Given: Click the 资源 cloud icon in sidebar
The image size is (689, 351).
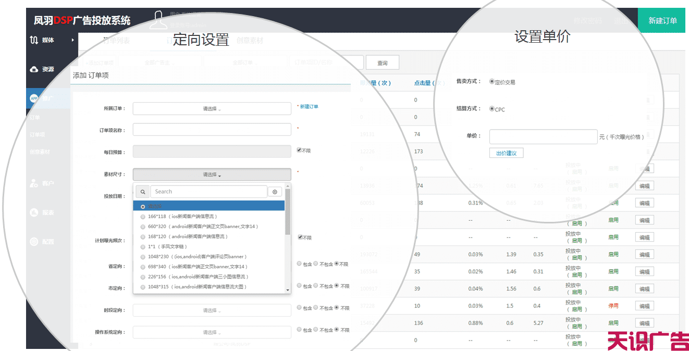Looking at the screenshot, I should tap(34, 69).
